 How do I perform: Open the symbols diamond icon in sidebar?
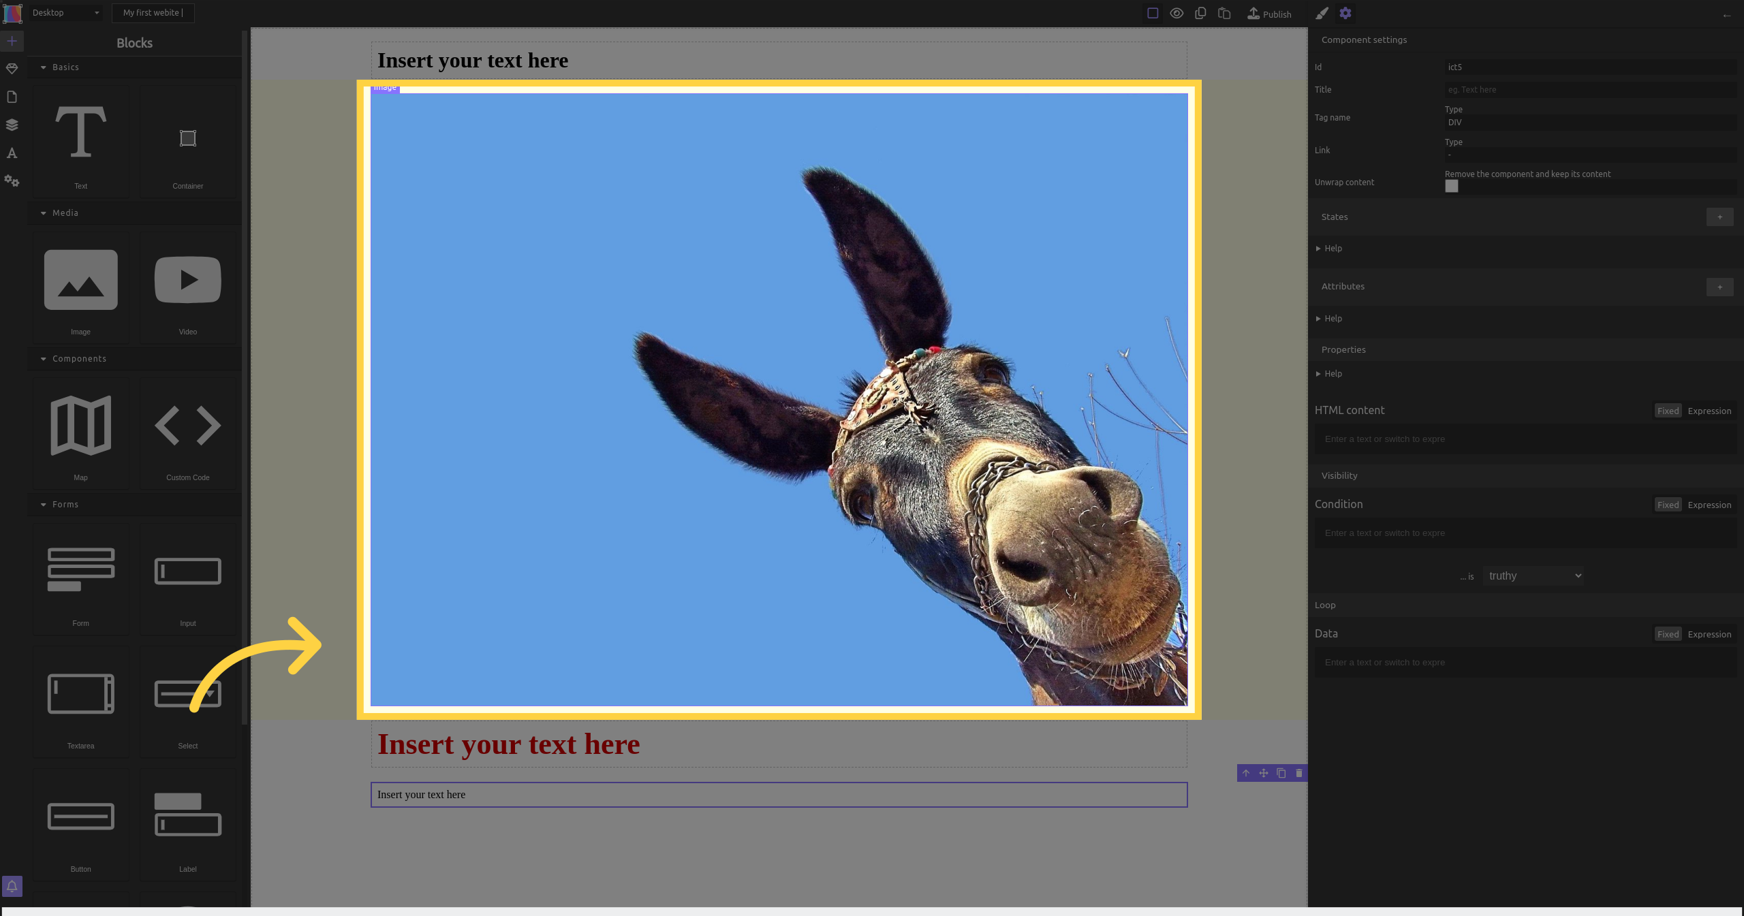[12, 69]
